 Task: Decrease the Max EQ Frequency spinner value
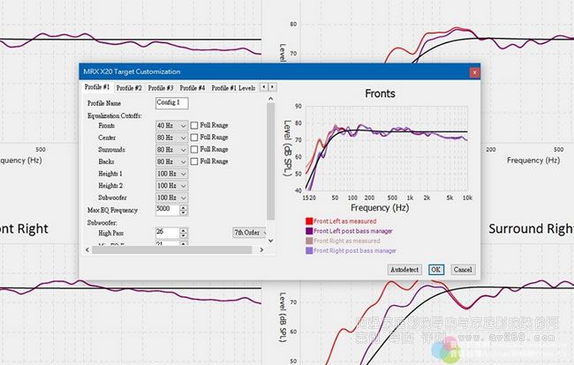pyautogui.click(x=184, y=212)
